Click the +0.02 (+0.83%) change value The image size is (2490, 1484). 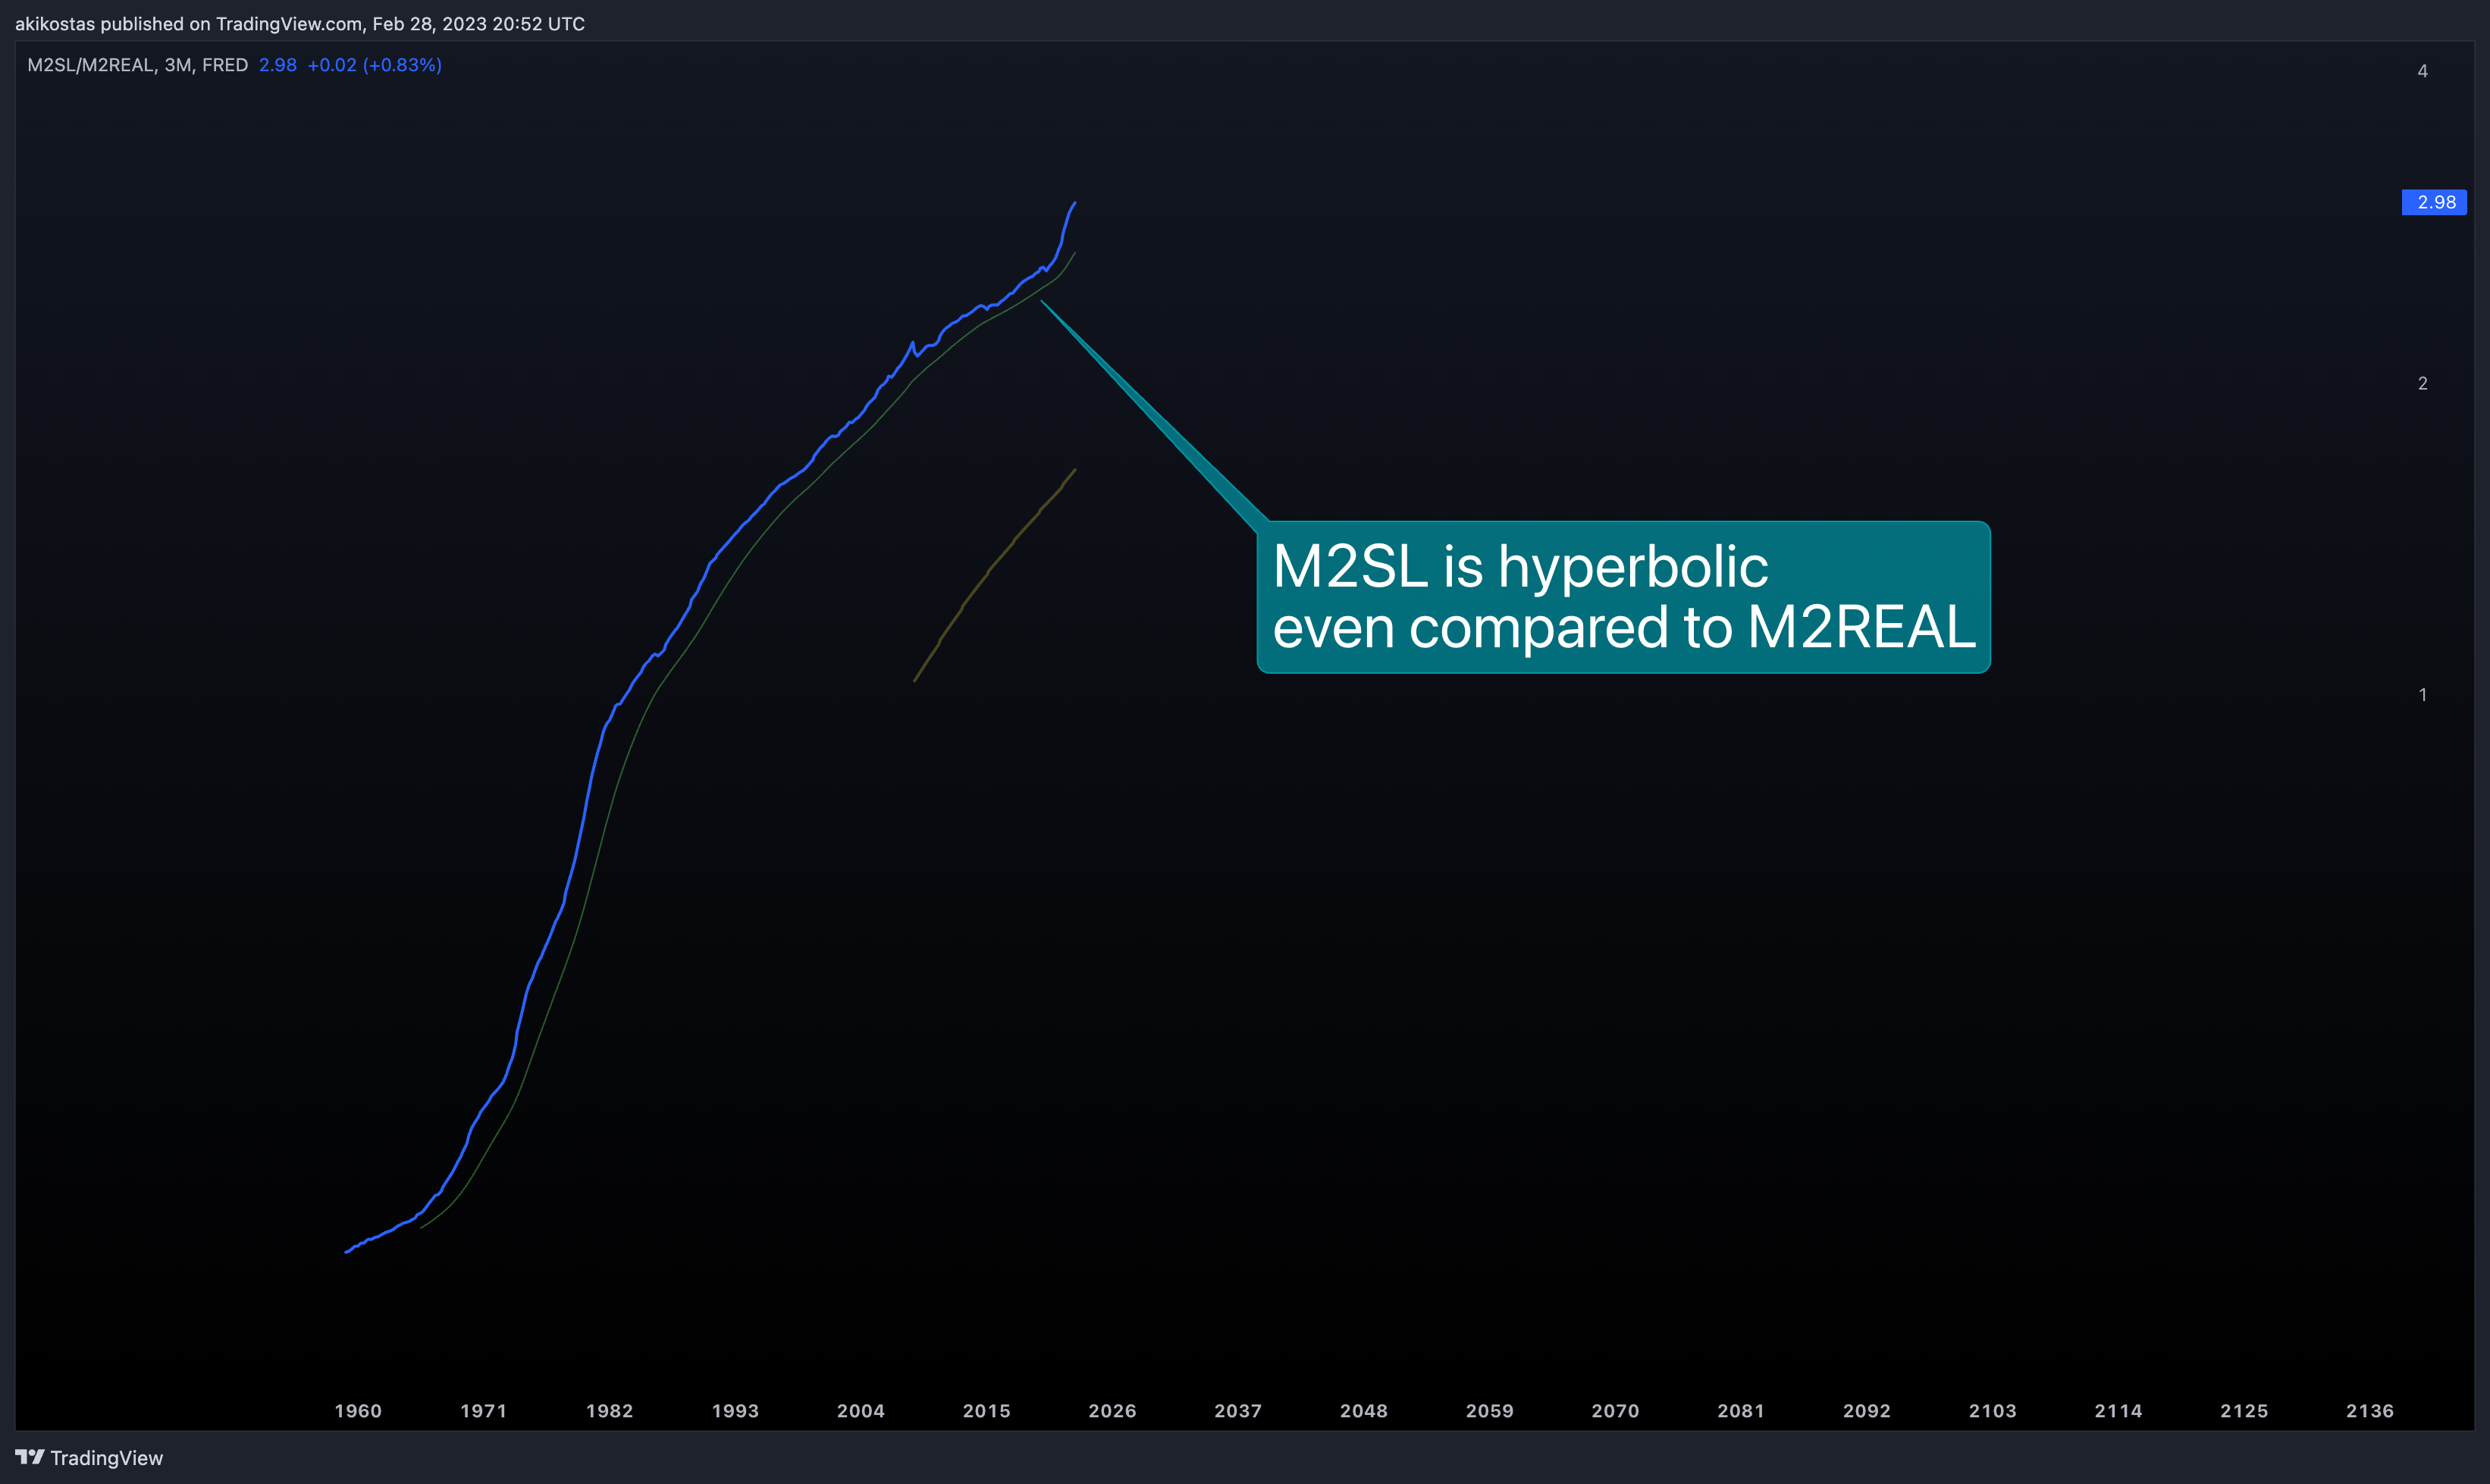click(374, 65)
